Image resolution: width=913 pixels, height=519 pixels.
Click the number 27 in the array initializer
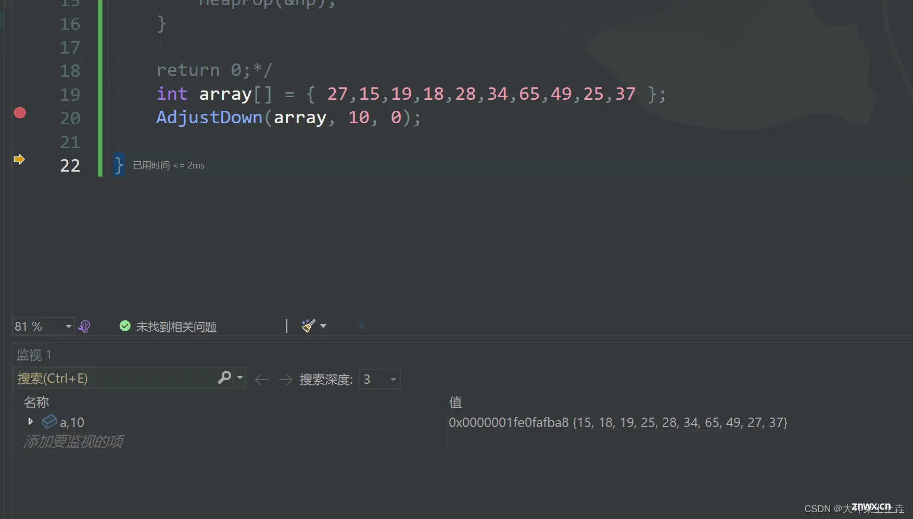coord(337,94)
